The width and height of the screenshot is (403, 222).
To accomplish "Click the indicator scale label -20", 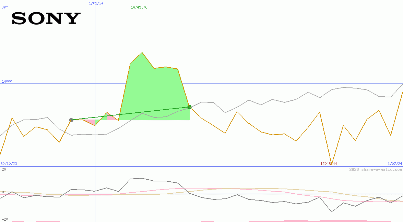I will point(5,220).
